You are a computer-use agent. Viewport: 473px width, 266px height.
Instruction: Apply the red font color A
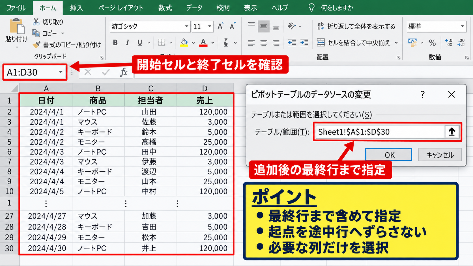[x=203, y=42]
